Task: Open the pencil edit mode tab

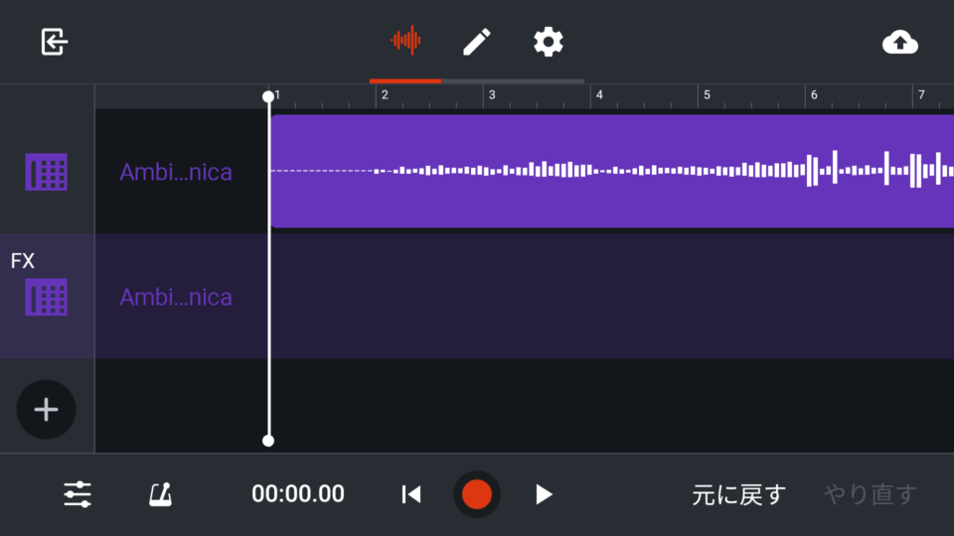Action: pyautogui.click(x=477, y=42)
